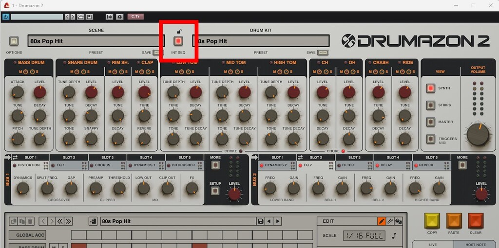Open the Chorus slot effect grid menu
499x248 pixels.
(x=123, y=165)
